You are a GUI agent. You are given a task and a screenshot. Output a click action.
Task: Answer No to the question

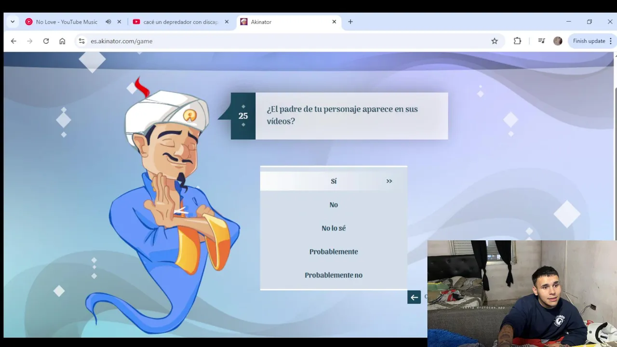click(334, 205)
